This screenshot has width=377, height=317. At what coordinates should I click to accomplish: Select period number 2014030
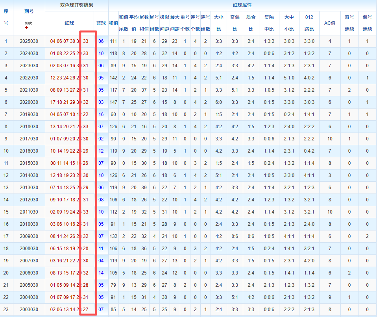click(x=29, y=175)
